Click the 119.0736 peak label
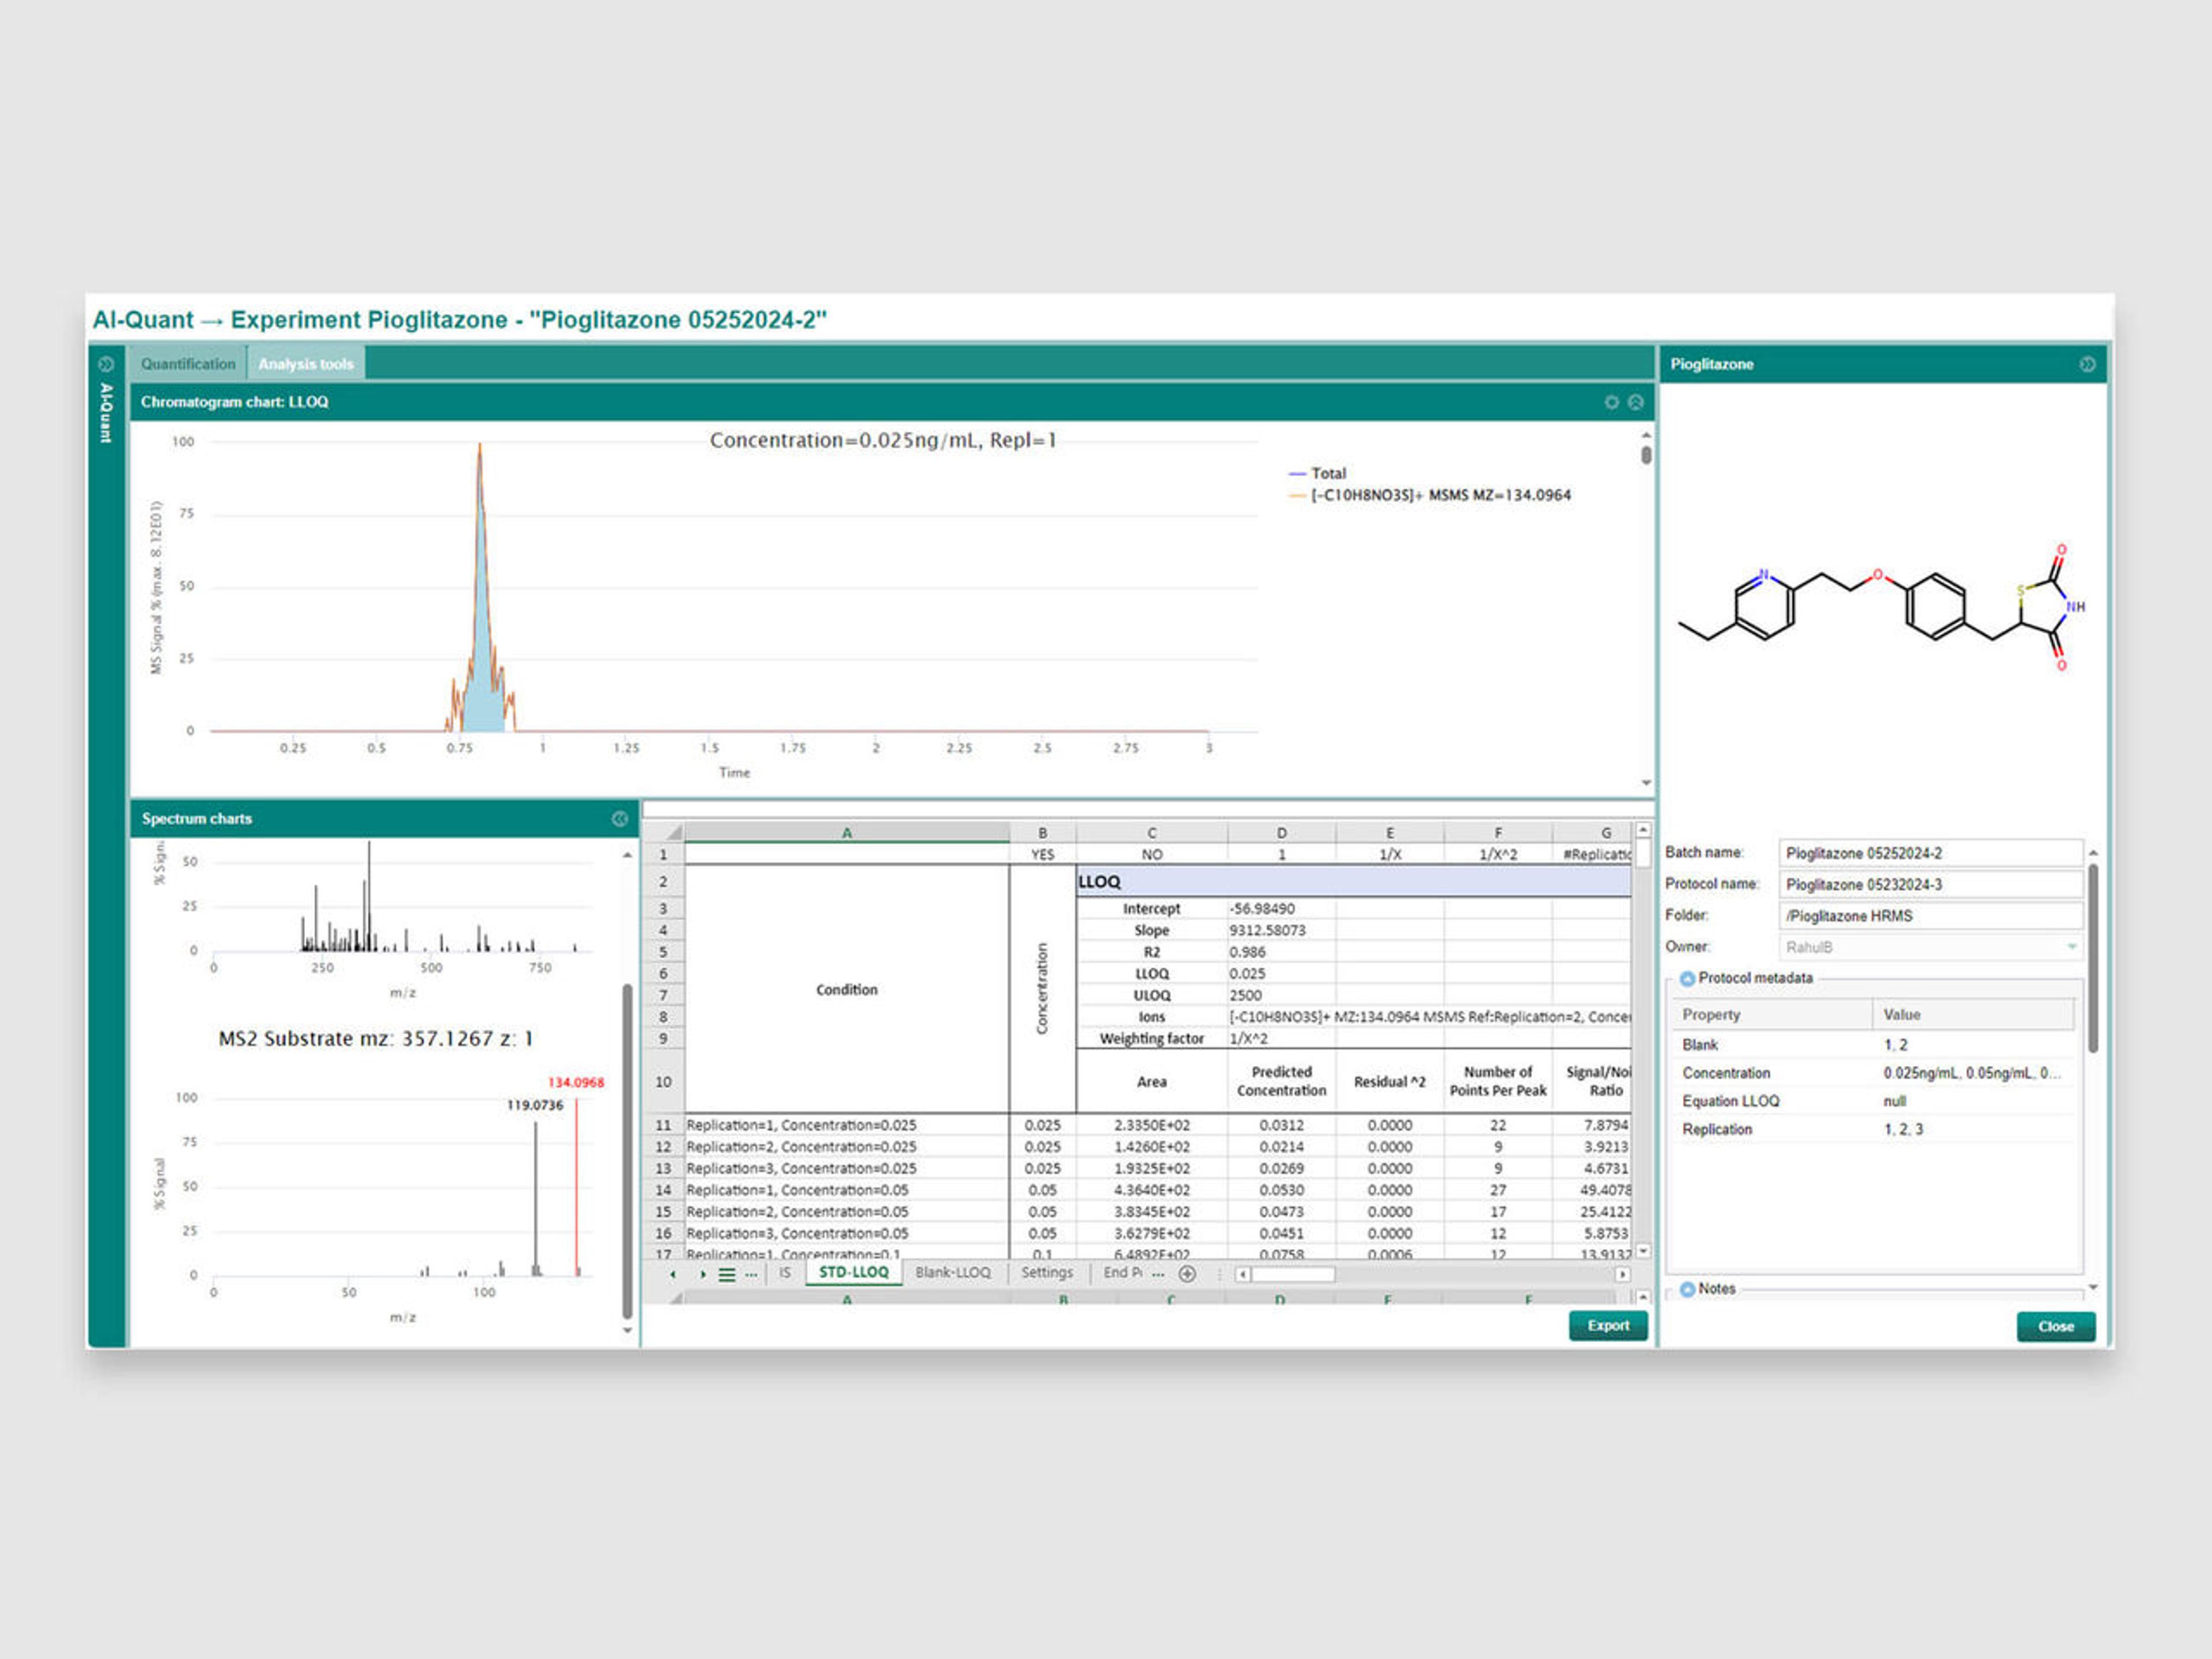 pos(535,1105)
